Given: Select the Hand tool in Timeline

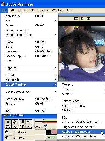Looking at the screenshot, I should 8,126.
